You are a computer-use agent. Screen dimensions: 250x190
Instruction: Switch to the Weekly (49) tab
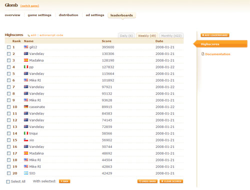pos(147,35)
